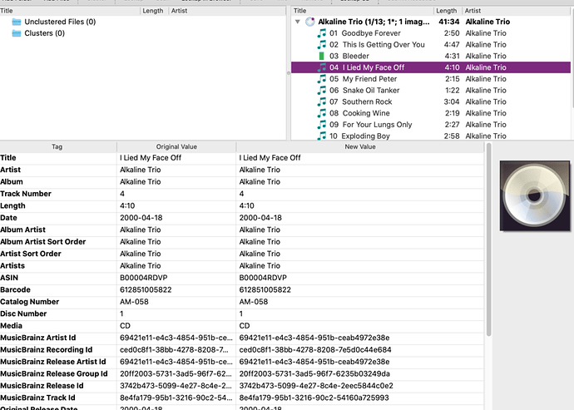
Task: Click the metadata panel vertical scrollbar
Action: pyautogui.click(x=488, y=240)
